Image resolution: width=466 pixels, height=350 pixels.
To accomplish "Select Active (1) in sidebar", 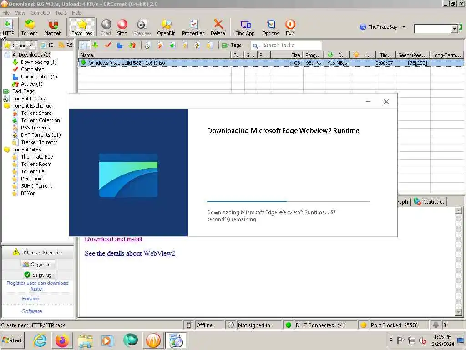I will [32, 84].
